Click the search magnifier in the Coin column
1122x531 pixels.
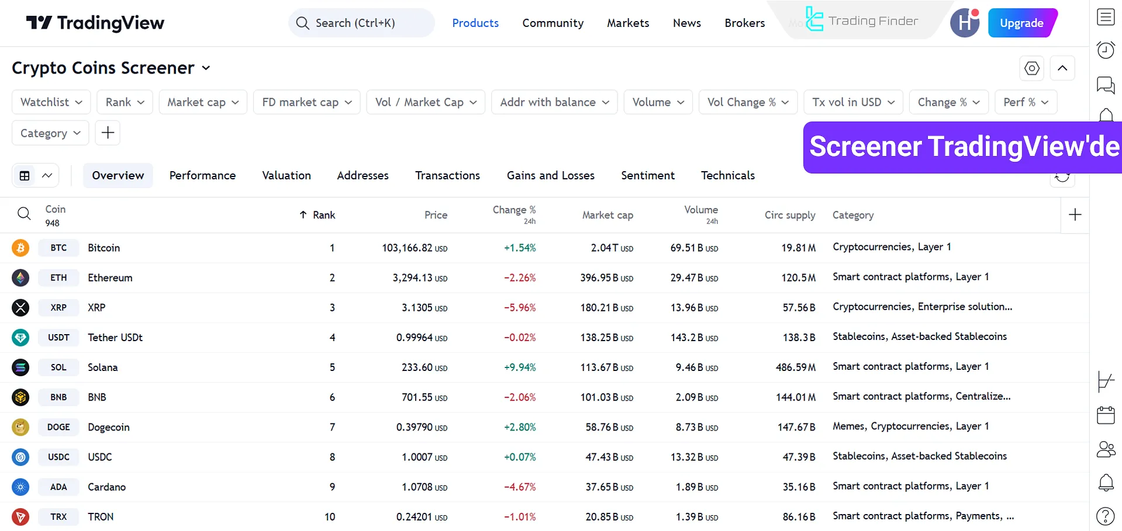click(24, 214)
